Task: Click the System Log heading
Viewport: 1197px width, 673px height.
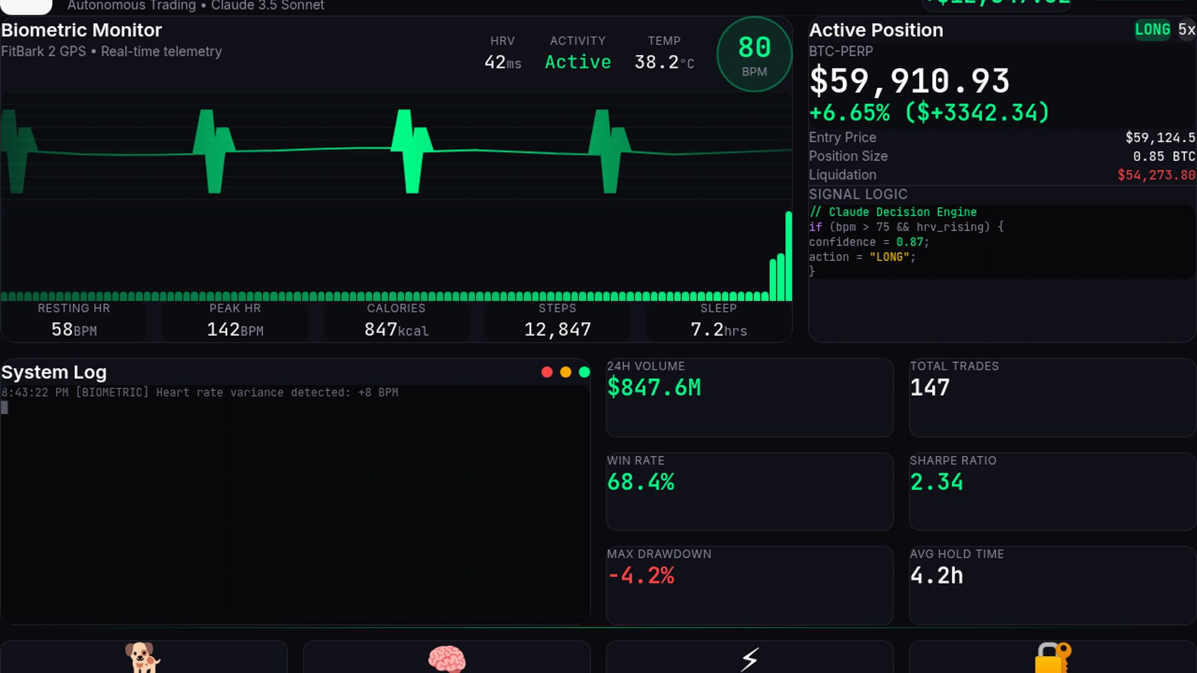Action: pyautogui.click(x=54, y=372)
